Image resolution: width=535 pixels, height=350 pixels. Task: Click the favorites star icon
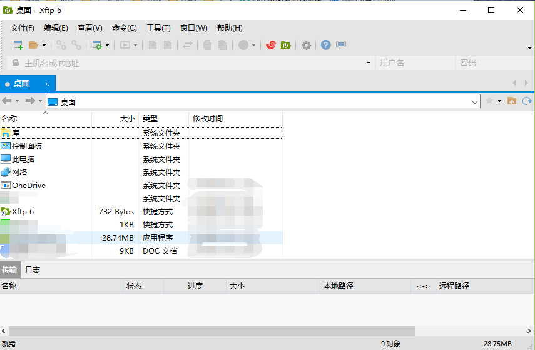pos(489,101)
